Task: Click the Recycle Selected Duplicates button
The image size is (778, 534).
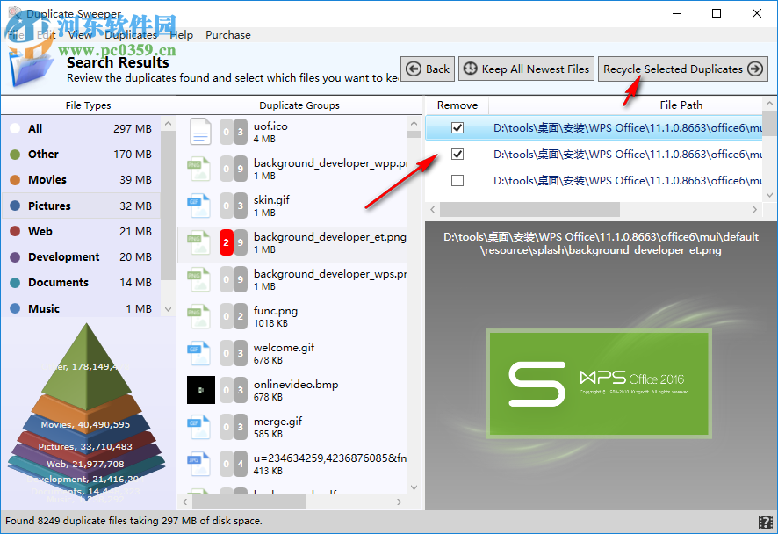Action: pyautogui.click(x=682, y=69)
